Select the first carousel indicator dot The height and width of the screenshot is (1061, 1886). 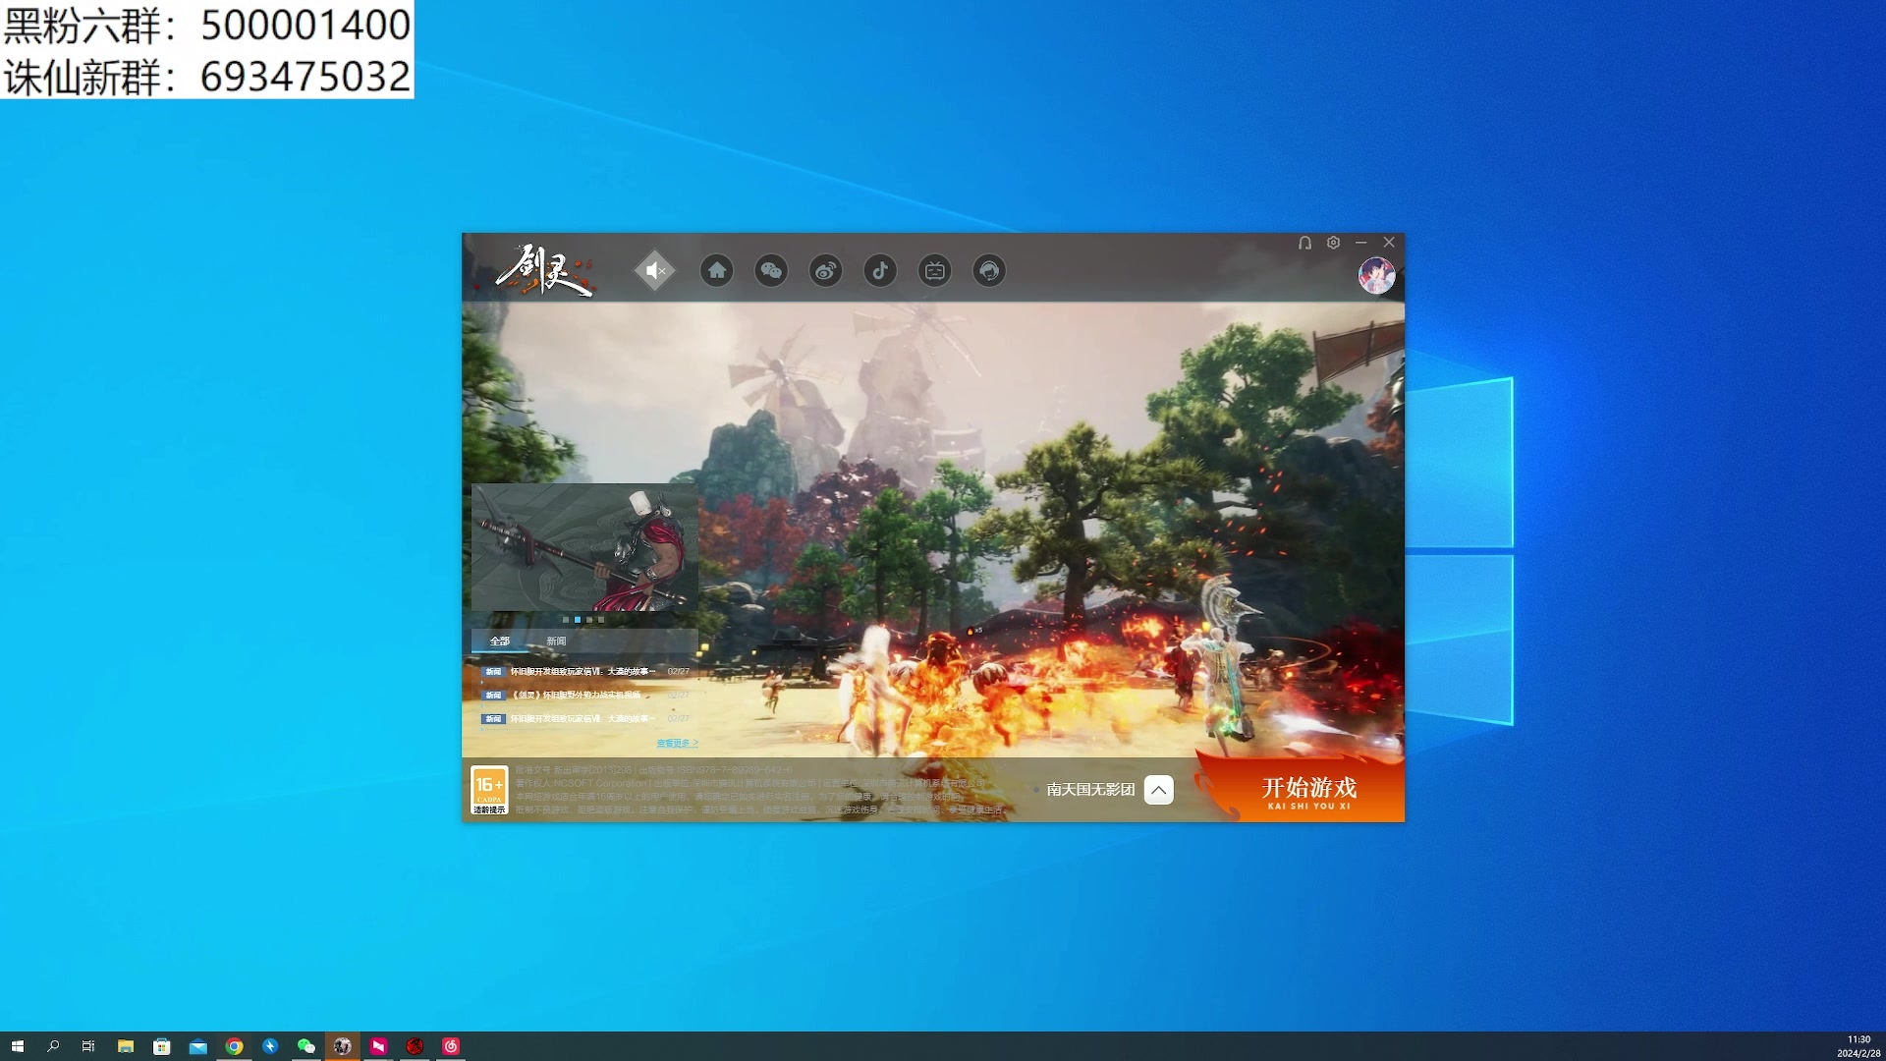tap(566, 620)
